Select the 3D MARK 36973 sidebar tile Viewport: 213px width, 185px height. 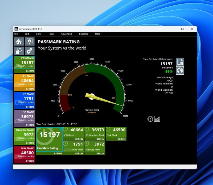24,117
